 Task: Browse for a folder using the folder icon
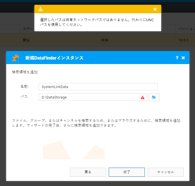[154, 97]
